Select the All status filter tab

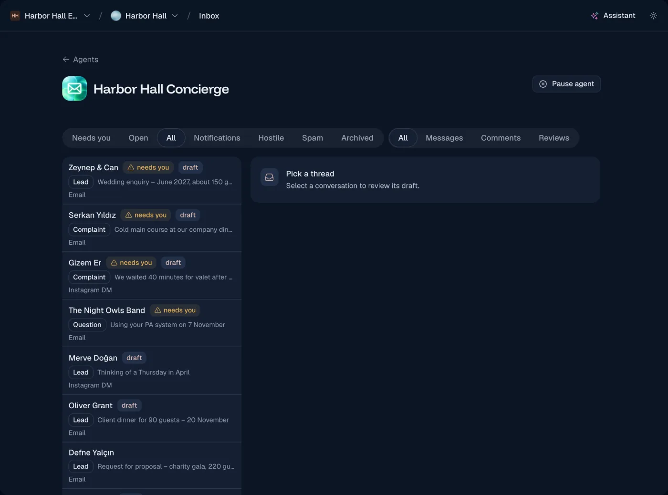pos(171,138)
